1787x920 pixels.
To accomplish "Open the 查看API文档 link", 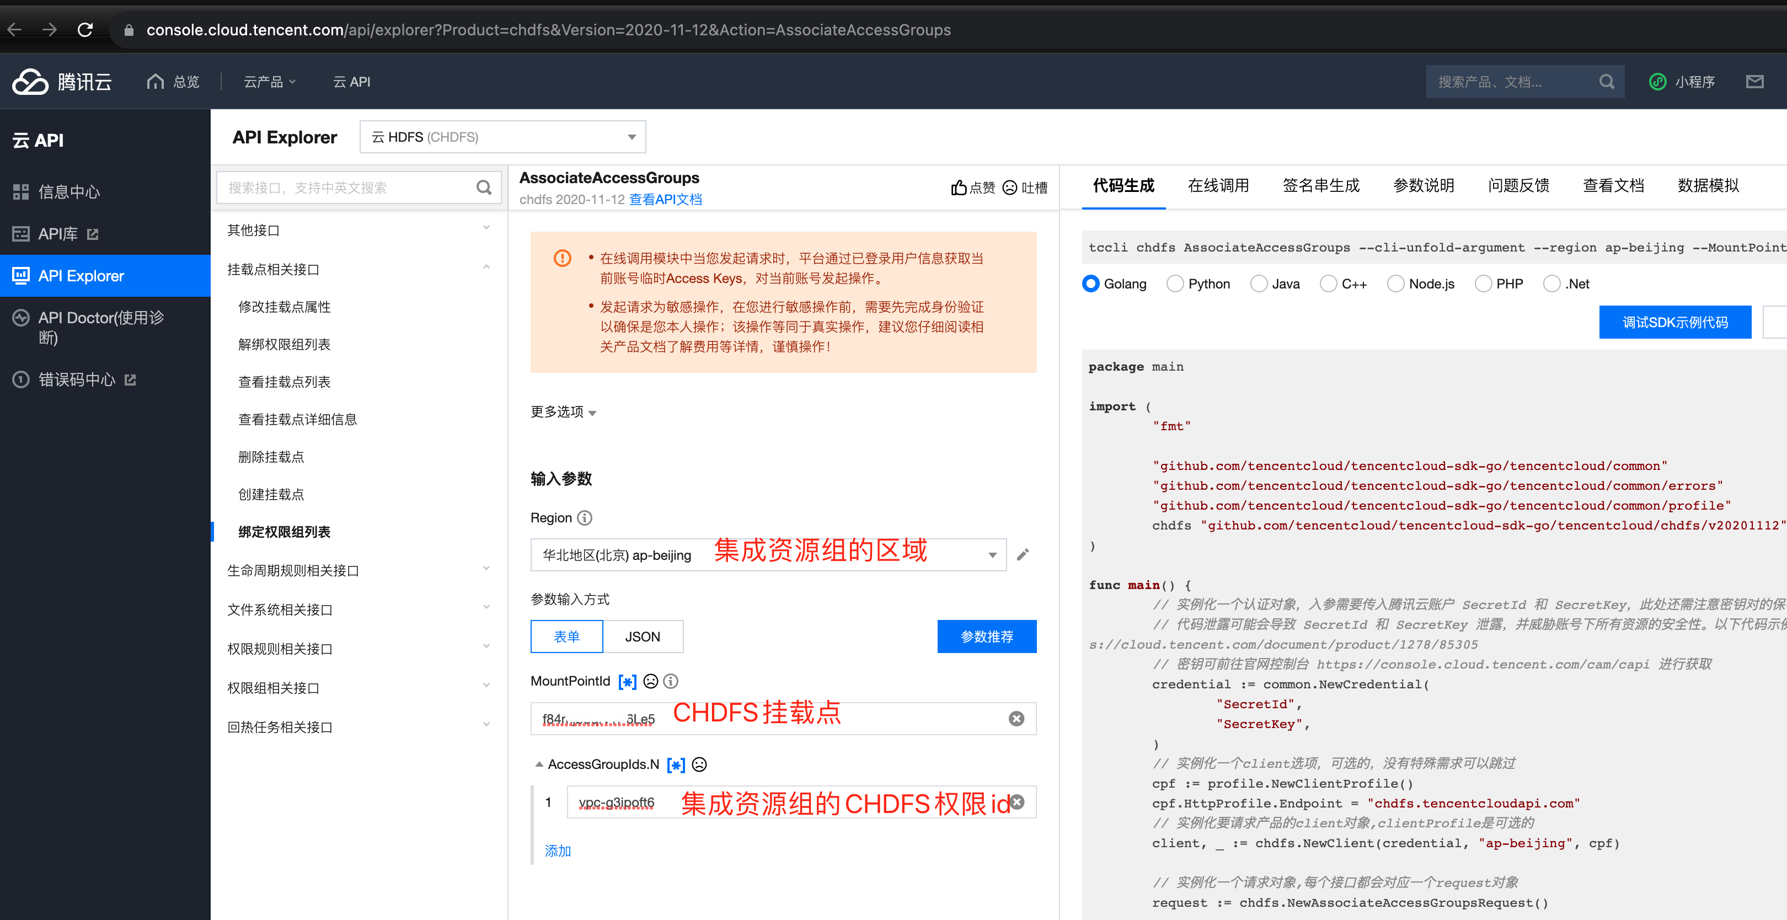I will click(665, 200).
